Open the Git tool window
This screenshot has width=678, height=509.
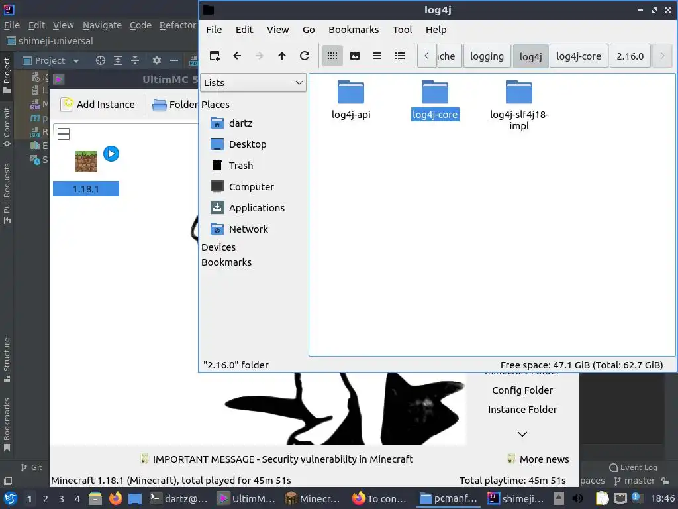[32, 467]
